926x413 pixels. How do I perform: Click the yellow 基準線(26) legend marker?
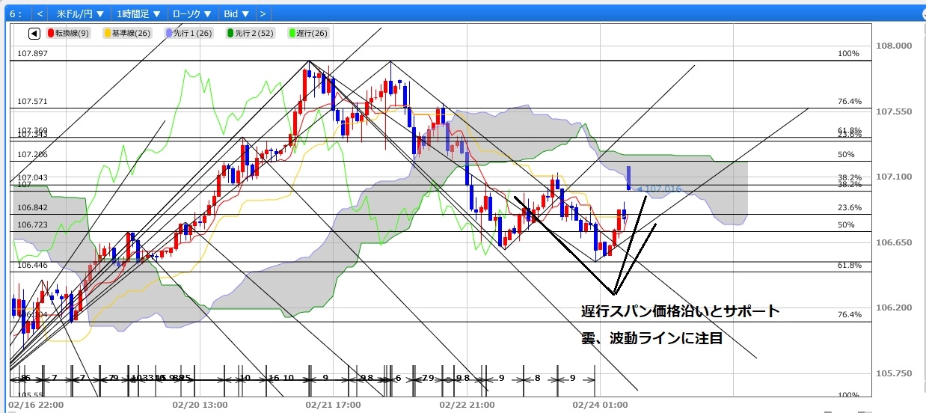coord(108,34)
